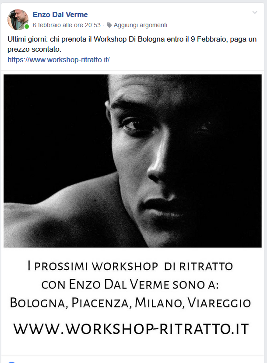Click the tag icon beside Aggiungi argomenti
Screen dimensions: 267x363
point(109,25)
